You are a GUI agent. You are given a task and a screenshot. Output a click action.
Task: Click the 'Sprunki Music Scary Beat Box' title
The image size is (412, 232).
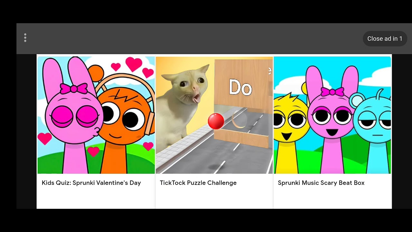[x=321, y=183]
